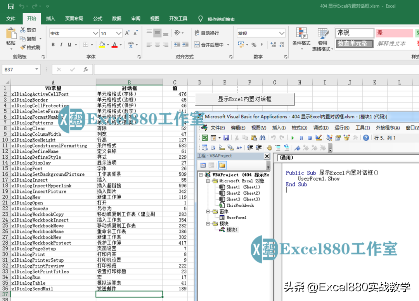
Task: Toggle Wrap Text (自动换行)
Action: pos(207,33)
